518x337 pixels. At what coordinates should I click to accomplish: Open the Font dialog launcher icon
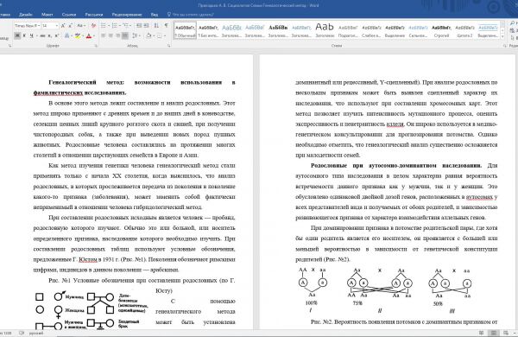click(96, 46)
